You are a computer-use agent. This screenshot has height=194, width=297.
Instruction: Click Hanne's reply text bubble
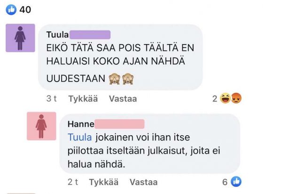pyautogui.click(x=150, y=150)
